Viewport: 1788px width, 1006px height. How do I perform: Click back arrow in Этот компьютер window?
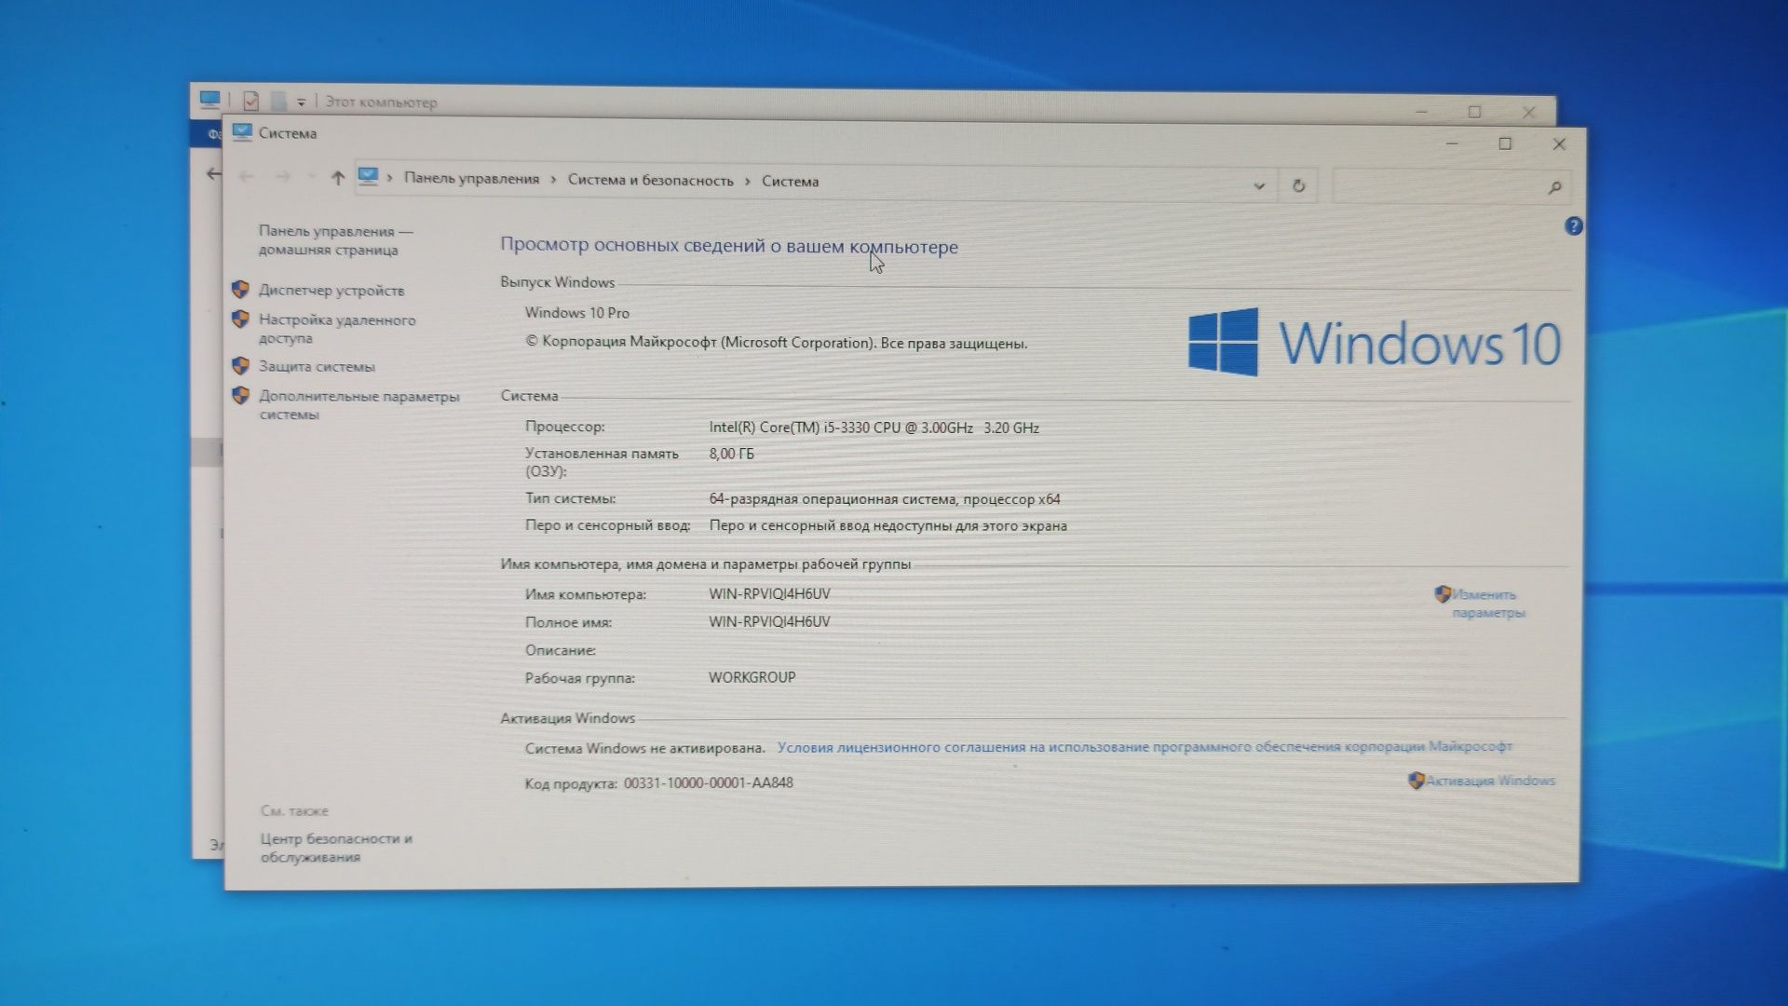coord(213,173)
